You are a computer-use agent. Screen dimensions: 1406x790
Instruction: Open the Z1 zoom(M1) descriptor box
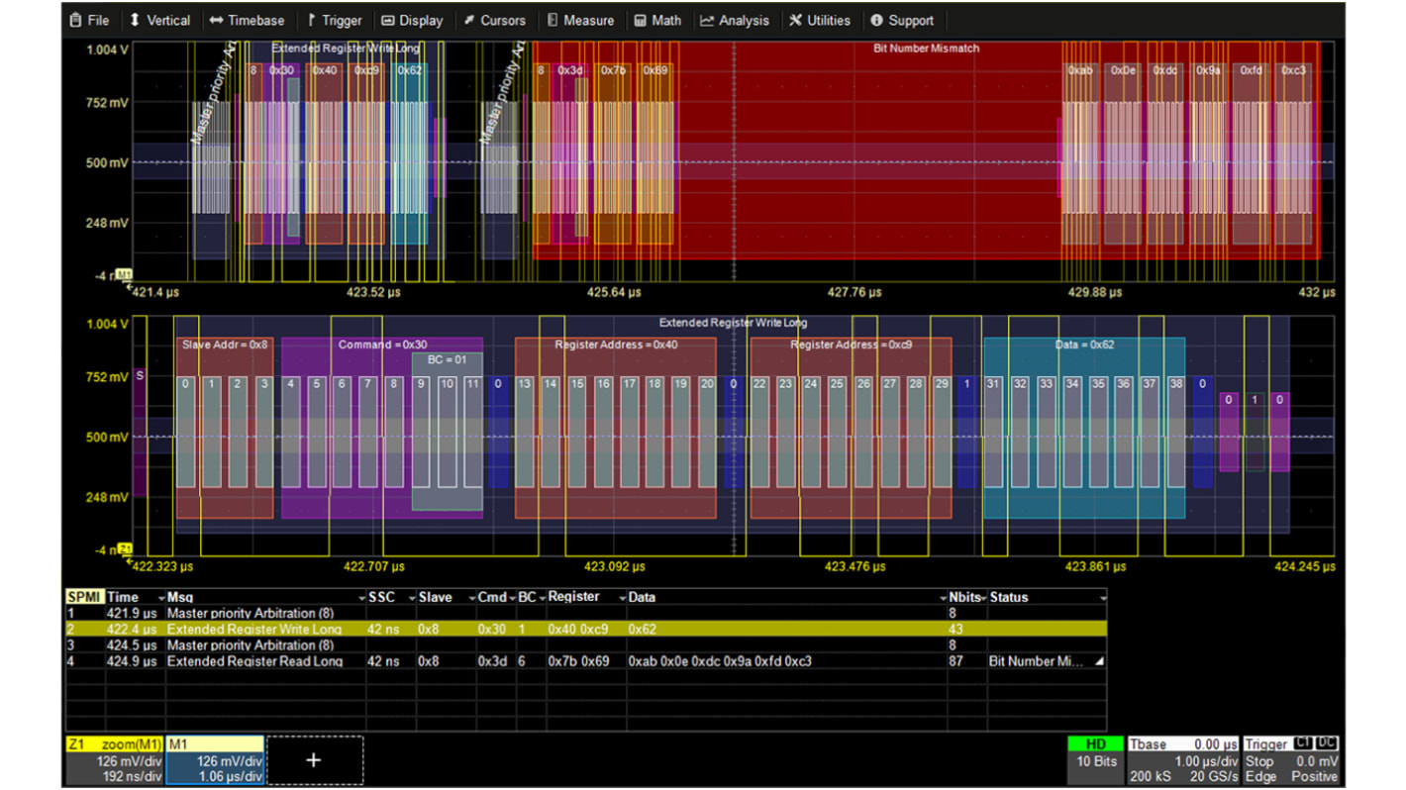114,760
